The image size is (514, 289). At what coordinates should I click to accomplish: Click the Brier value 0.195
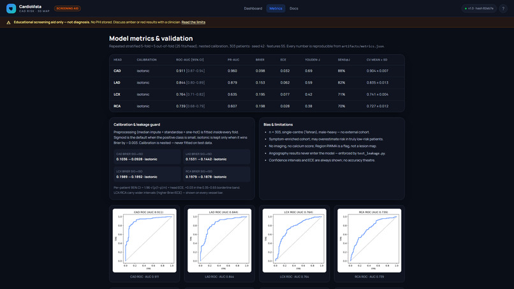(260, 94)
